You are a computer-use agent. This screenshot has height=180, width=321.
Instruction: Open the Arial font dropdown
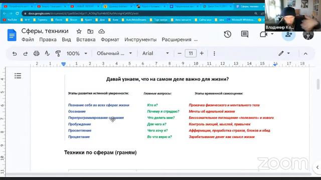pos(155,53)
